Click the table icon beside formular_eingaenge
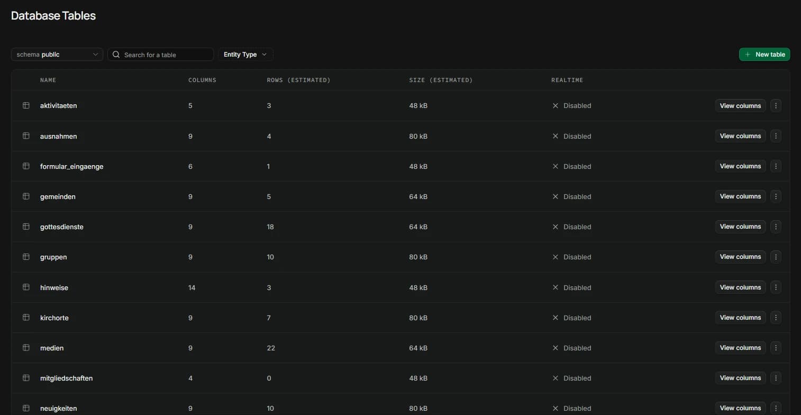The height and width of the screenshot is (415, 801). pyautogui.click(x=26, y=166)
